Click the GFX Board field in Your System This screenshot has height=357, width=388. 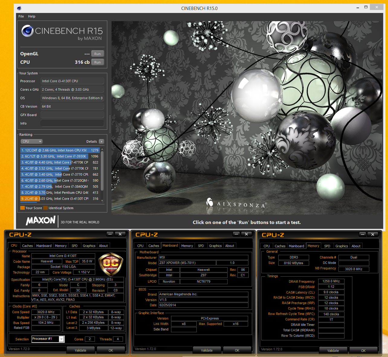tap(72, 115)
